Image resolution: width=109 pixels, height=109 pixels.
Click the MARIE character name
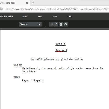18,65
